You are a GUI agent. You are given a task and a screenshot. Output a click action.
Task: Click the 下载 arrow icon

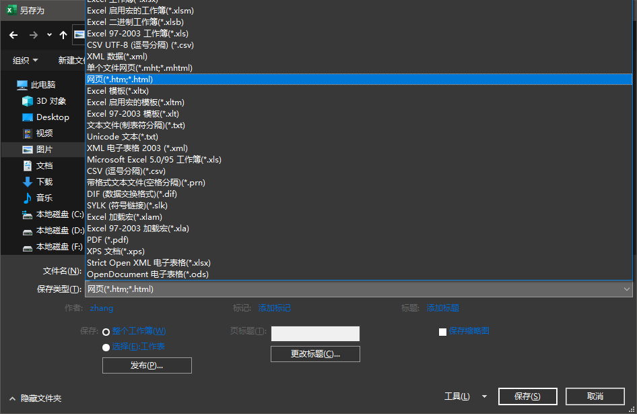click(27, 182)
